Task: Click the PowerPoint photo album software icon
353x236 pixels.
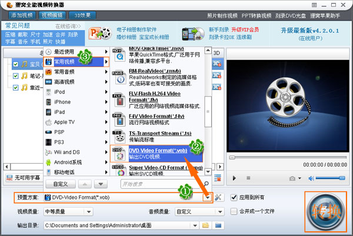Action: pos(100,34)
